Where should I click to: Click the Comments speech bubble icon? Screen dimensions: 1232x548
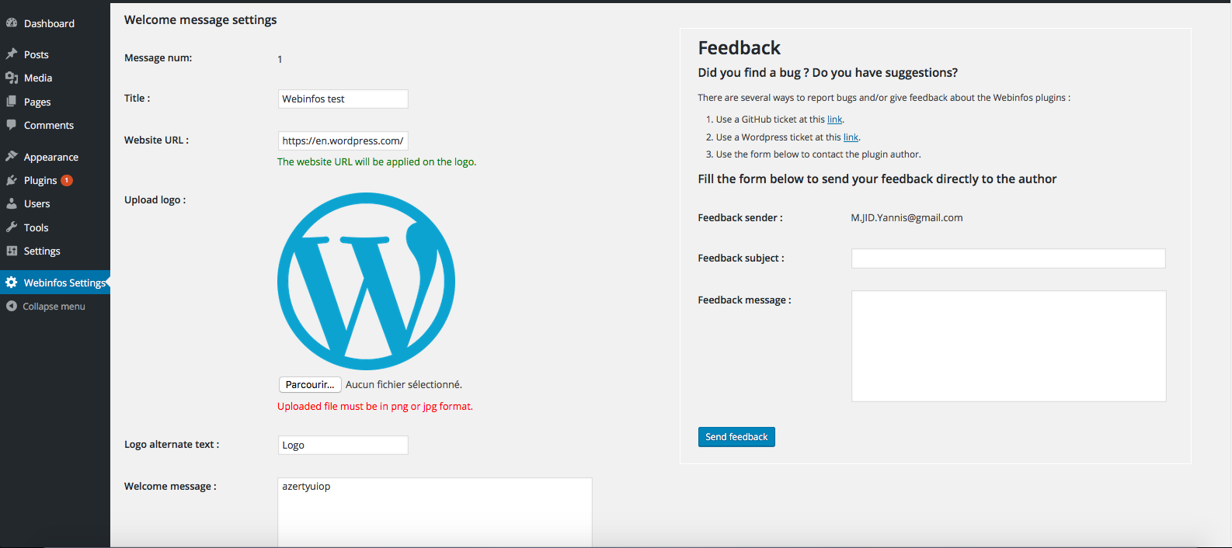coord(12,125)
